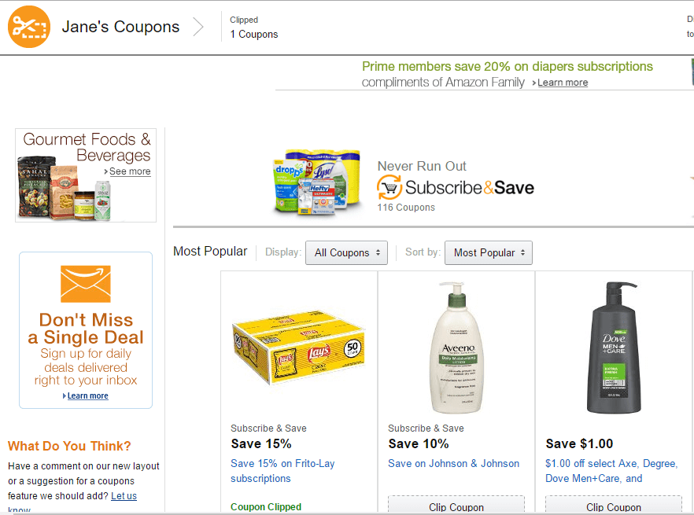Open Learn more about diaper subscriptions
The width and height of the screenshot is (694, 515).
[x=561, y=82]
